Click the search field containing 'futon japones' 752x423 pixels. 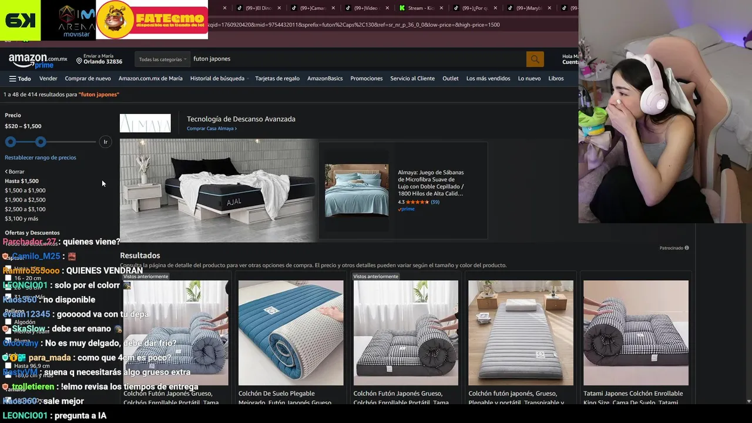coord(358,59)
